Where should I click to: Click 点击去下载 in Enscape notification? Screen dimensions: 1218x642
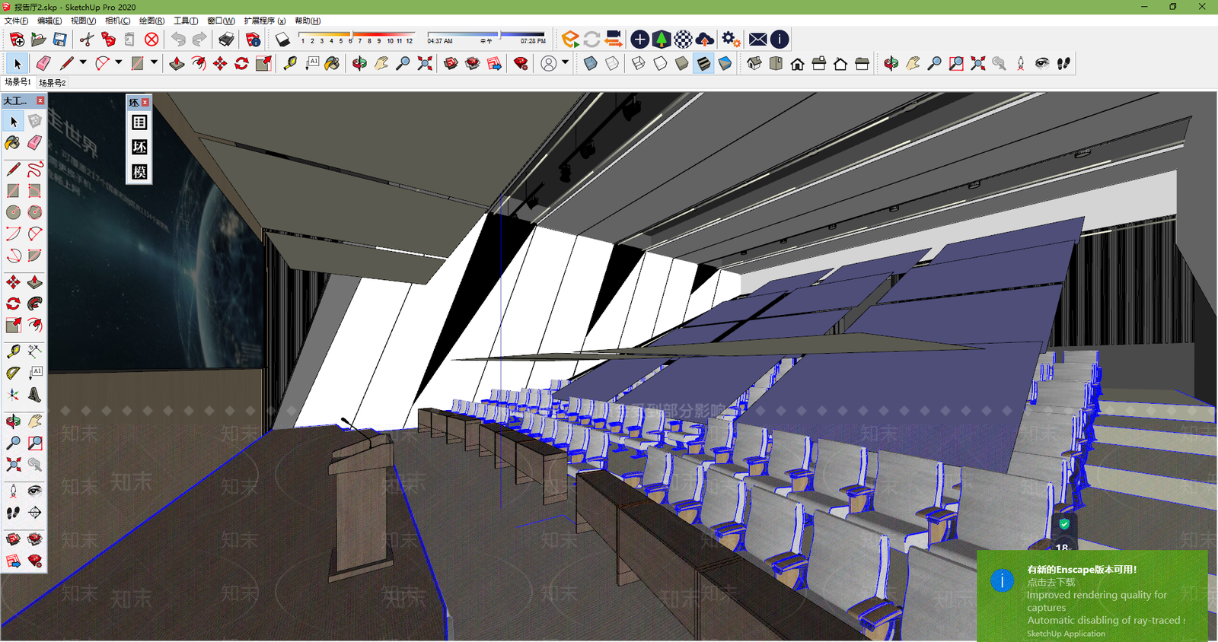pos(1051,582)
